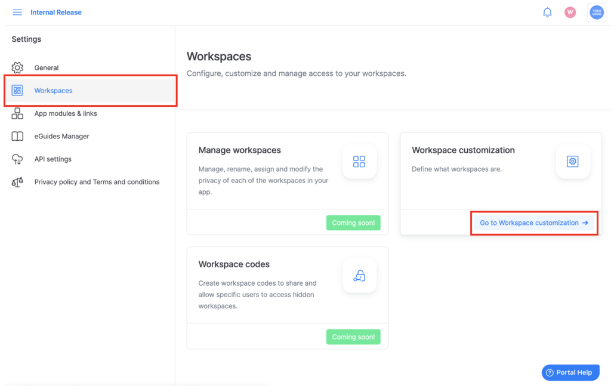This screenshot has width=611, height=386.
Task: Click the App modules & links icon
Action: pyautogui.click(x=17, y=113)
